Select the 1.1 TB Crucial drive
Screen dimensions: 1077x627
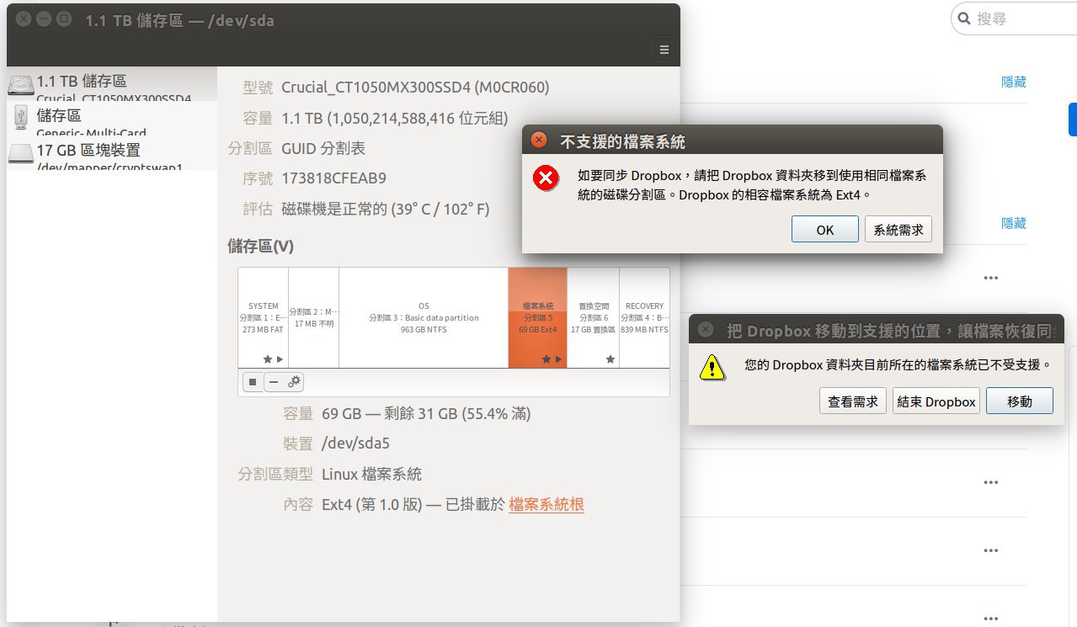click(112, 84)
